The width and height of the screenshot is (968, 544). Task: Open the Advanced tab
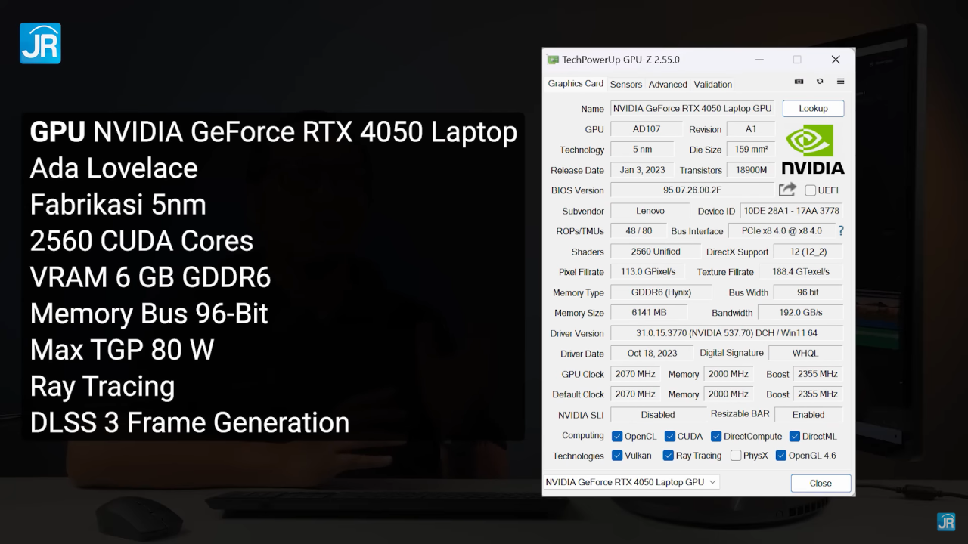668,85
